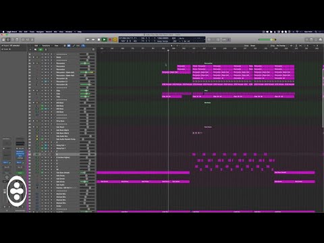Image resolution: width=324 pixels, height=243 pixels.
Task: Click the playhead marker in the ruler
Action: click(x=168, y=50)
